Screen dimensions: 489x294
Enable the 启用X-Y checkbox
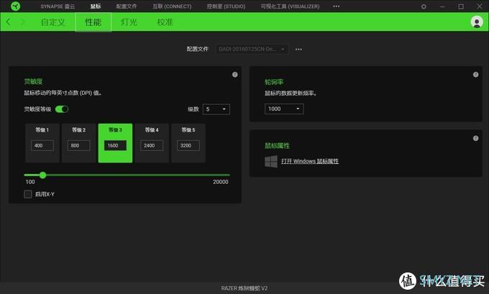(28, 194)
